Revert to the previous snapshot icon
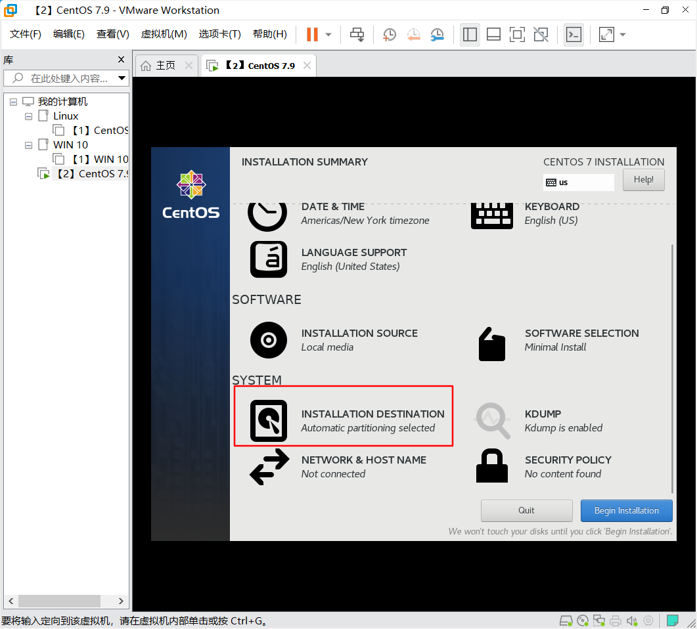Image resolution: width=697 pixels, height=629 pixels. pos(413,34)
